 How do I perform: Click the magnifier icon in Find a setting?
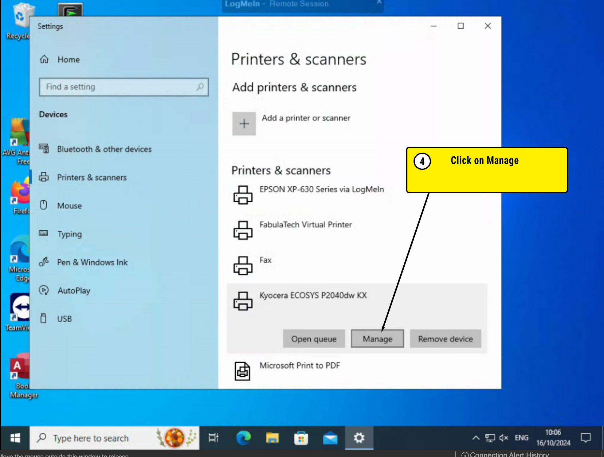tap(200, 87)
